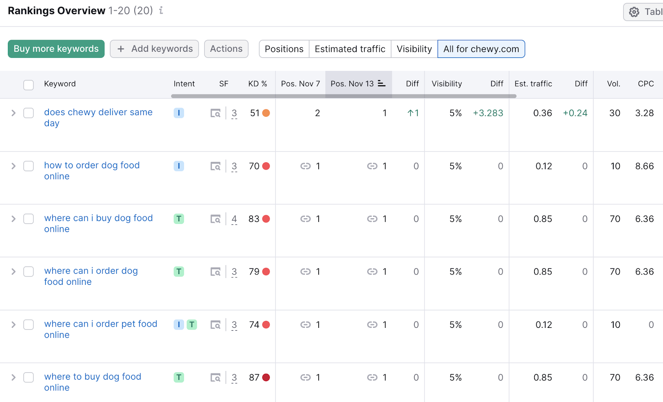Expand the 'where to buy dog food online' row

(13, 377)
